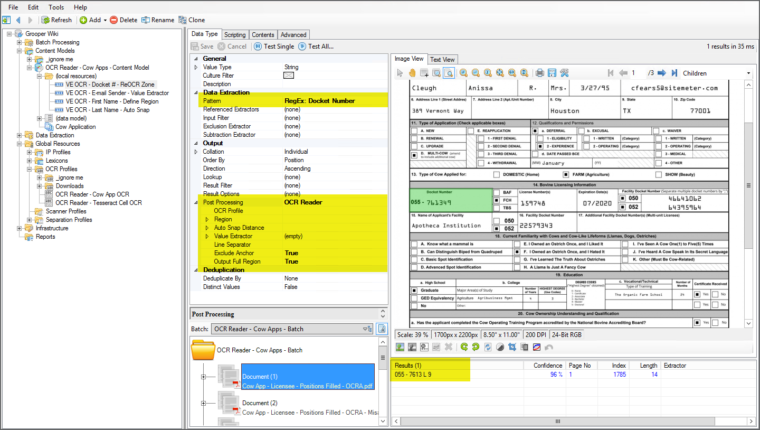This screenshot has height=430, width=760.
Task: Select the hand pan tool
Action: 412,73
